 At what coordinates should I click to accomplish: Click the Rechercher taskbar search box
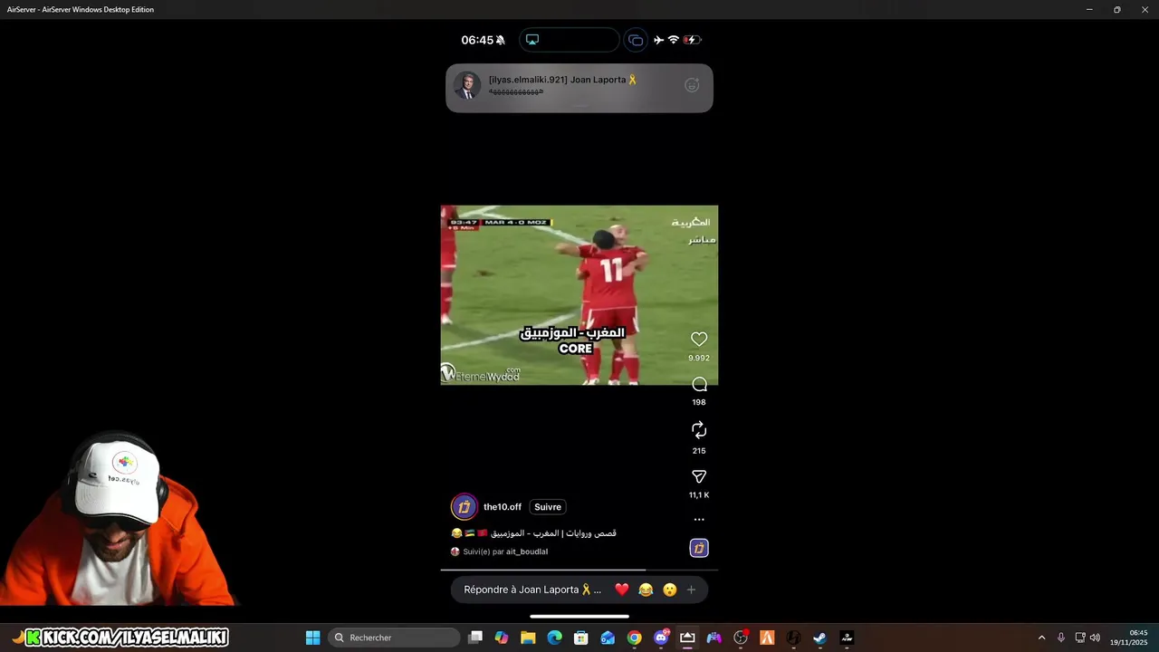coord(394,638)
